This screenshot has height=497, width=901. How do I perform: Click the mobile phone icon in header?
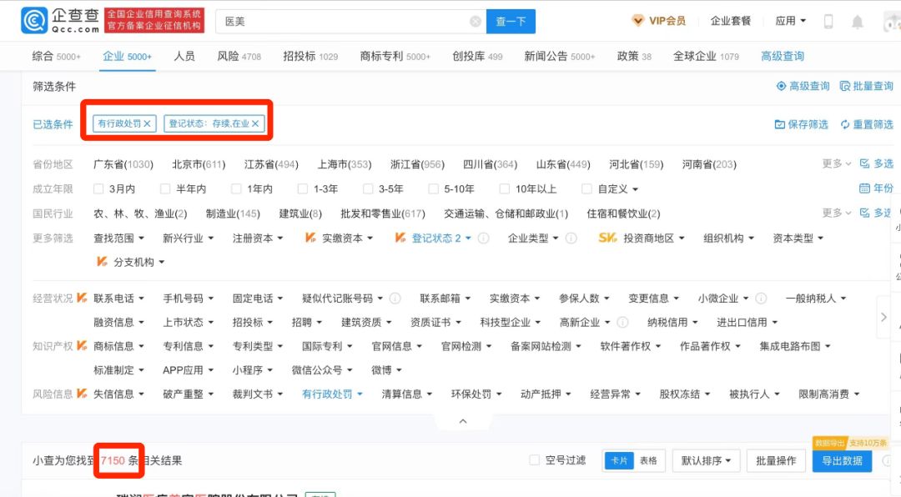(828, 22)
